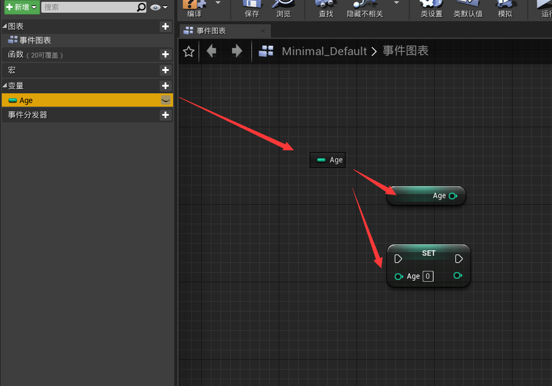This screenshot has width=552, height=386.
Task: Click the back navigation arrow in graph
Action: [x=211, y=52]
